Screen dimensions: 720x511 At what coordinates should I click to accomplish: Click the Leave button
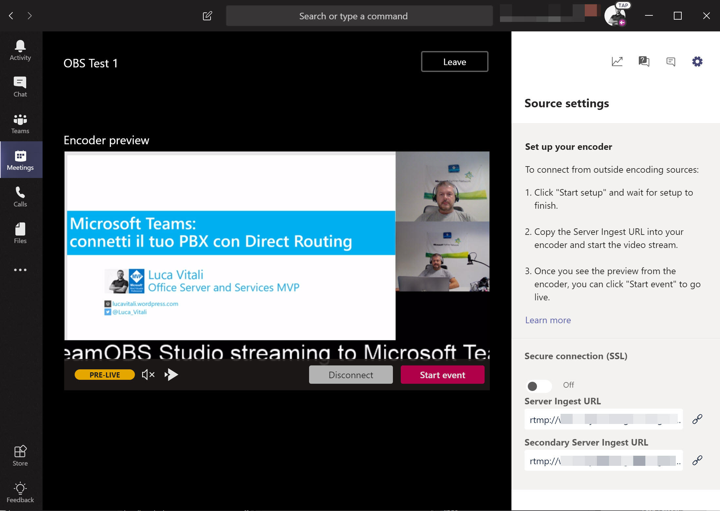[x=454, y=62]
